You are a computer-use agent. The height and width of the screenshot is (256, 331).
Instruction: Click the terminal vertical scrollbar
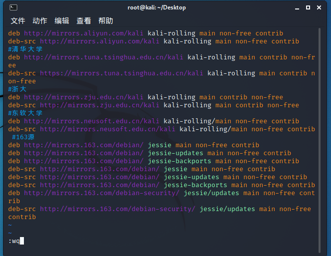click(320, 140)
